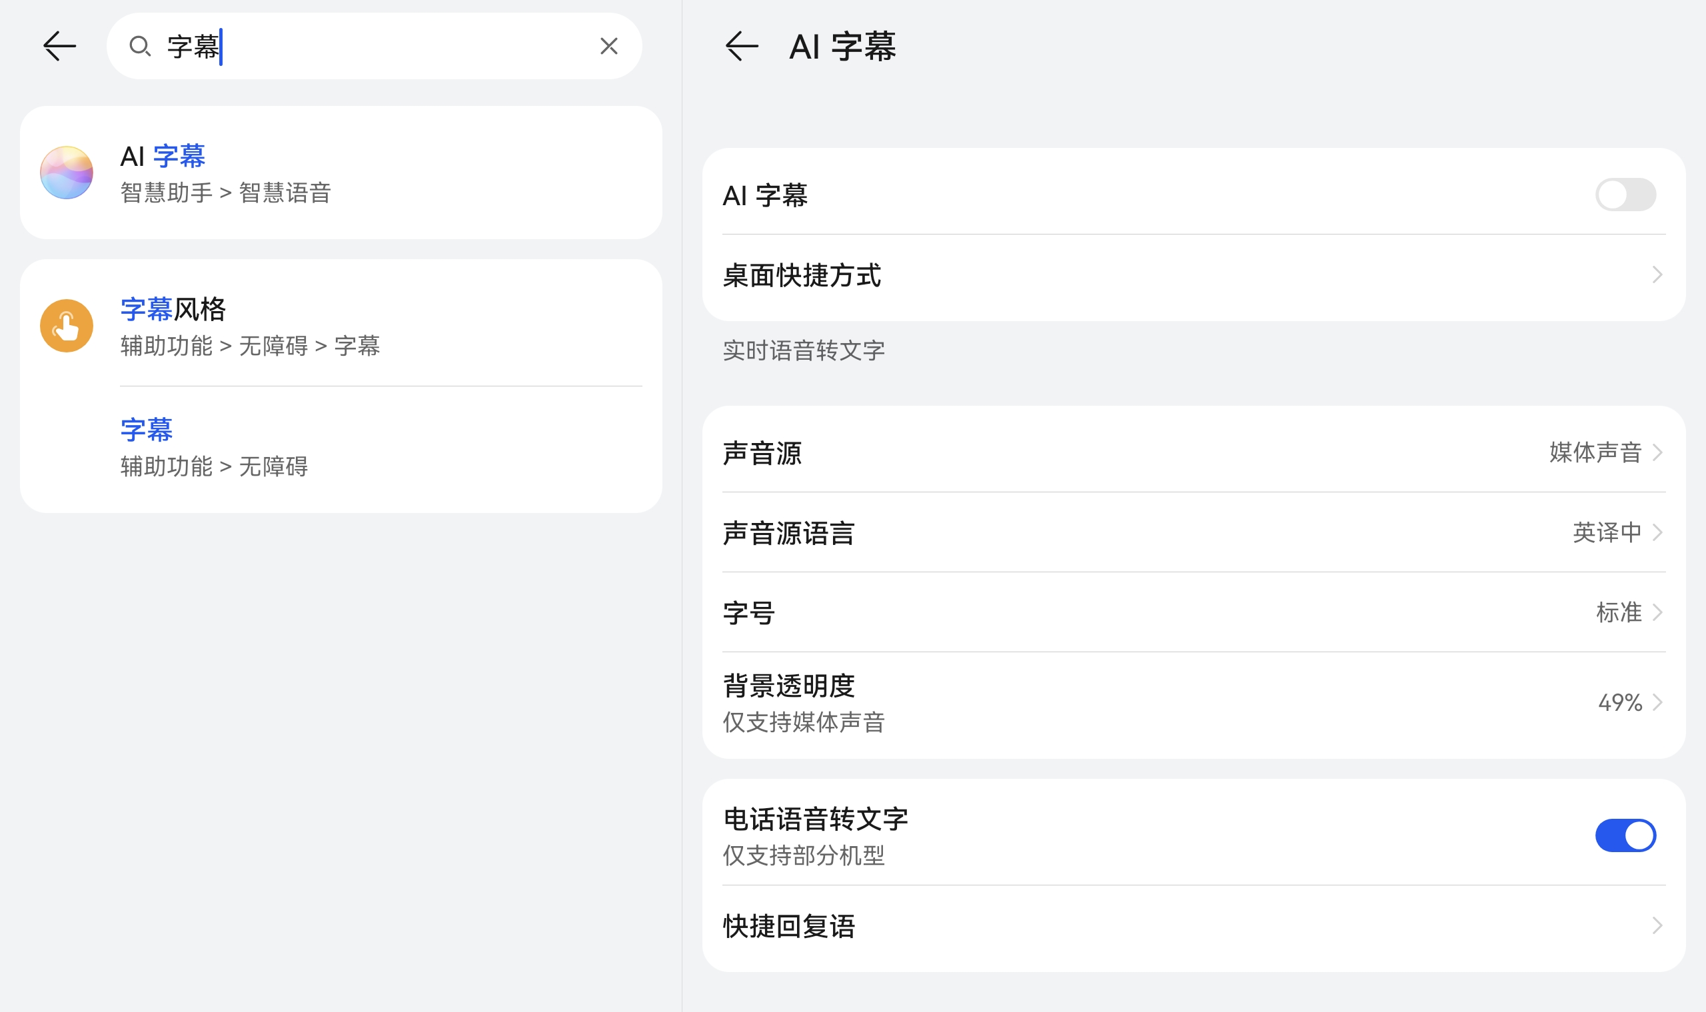Click the colorful 智慧助手 orb icon
This screenshot has height=1012, width=1706.
point(66,173)
